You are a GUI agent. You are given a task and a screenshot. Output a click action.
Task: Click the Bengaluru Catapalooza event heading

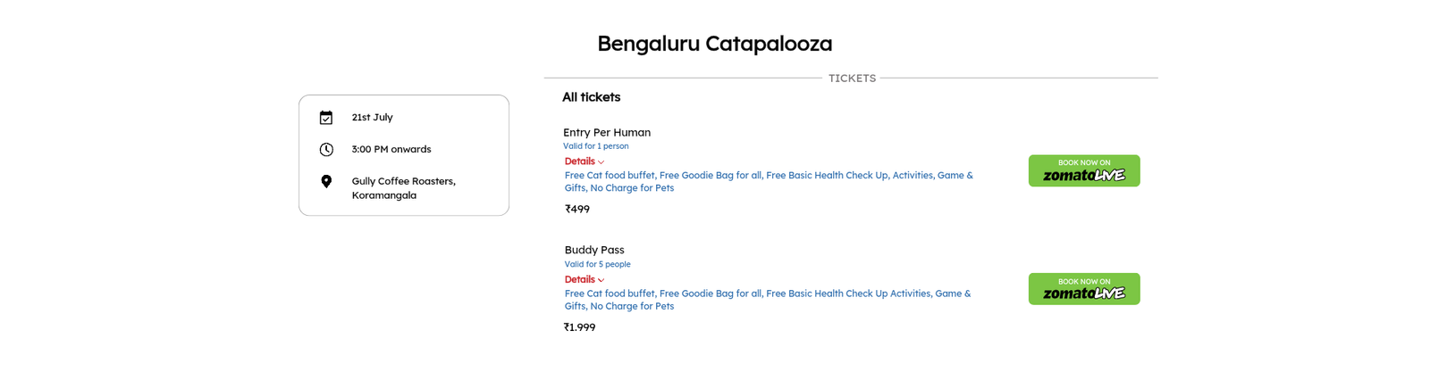click(715, 43)
